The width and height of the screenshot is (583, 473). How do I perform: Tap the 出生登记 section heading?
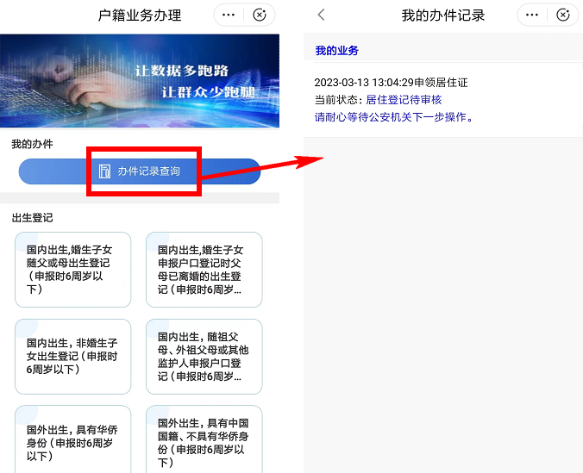tap(33, 218)
